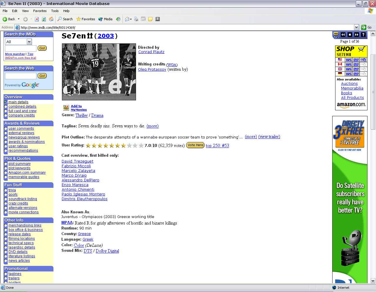Click the vertical scrollbar down arrow
The width and height of the screenshot is (376, 292).
pyautogui.click(x=373, y=281)
